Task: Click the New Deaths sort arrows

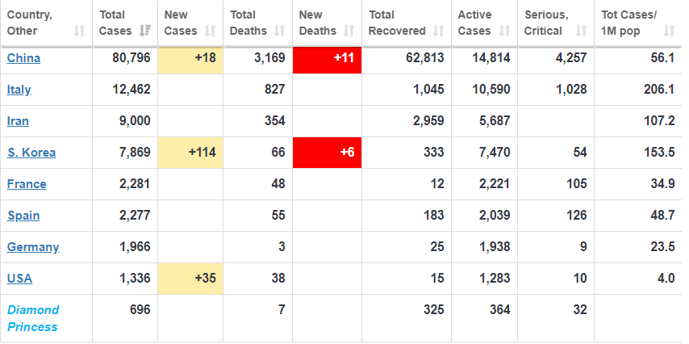Action: tap(349, 31)
